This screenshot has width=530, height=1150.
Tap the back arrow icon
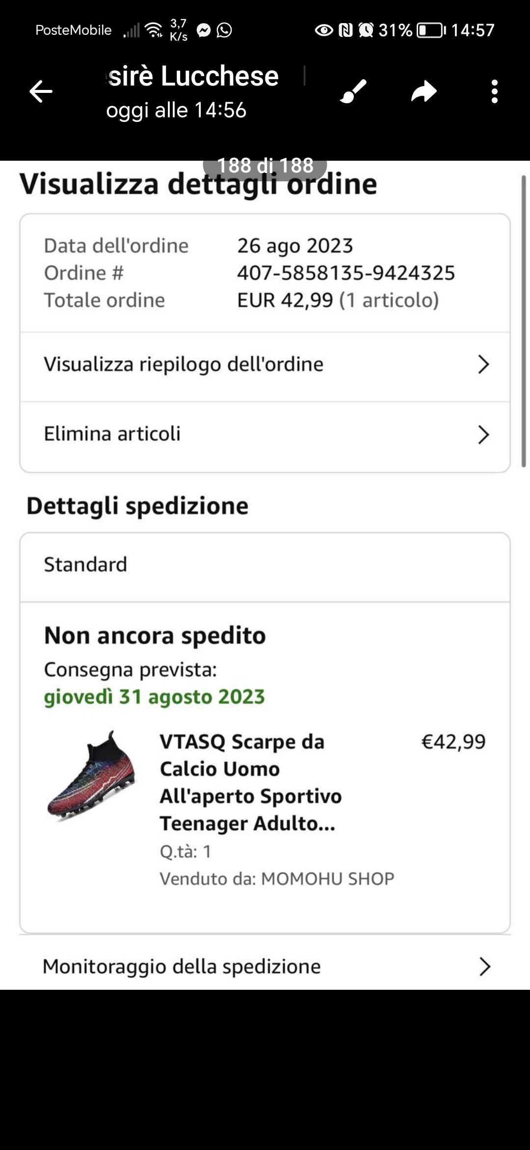pos(41,91)
